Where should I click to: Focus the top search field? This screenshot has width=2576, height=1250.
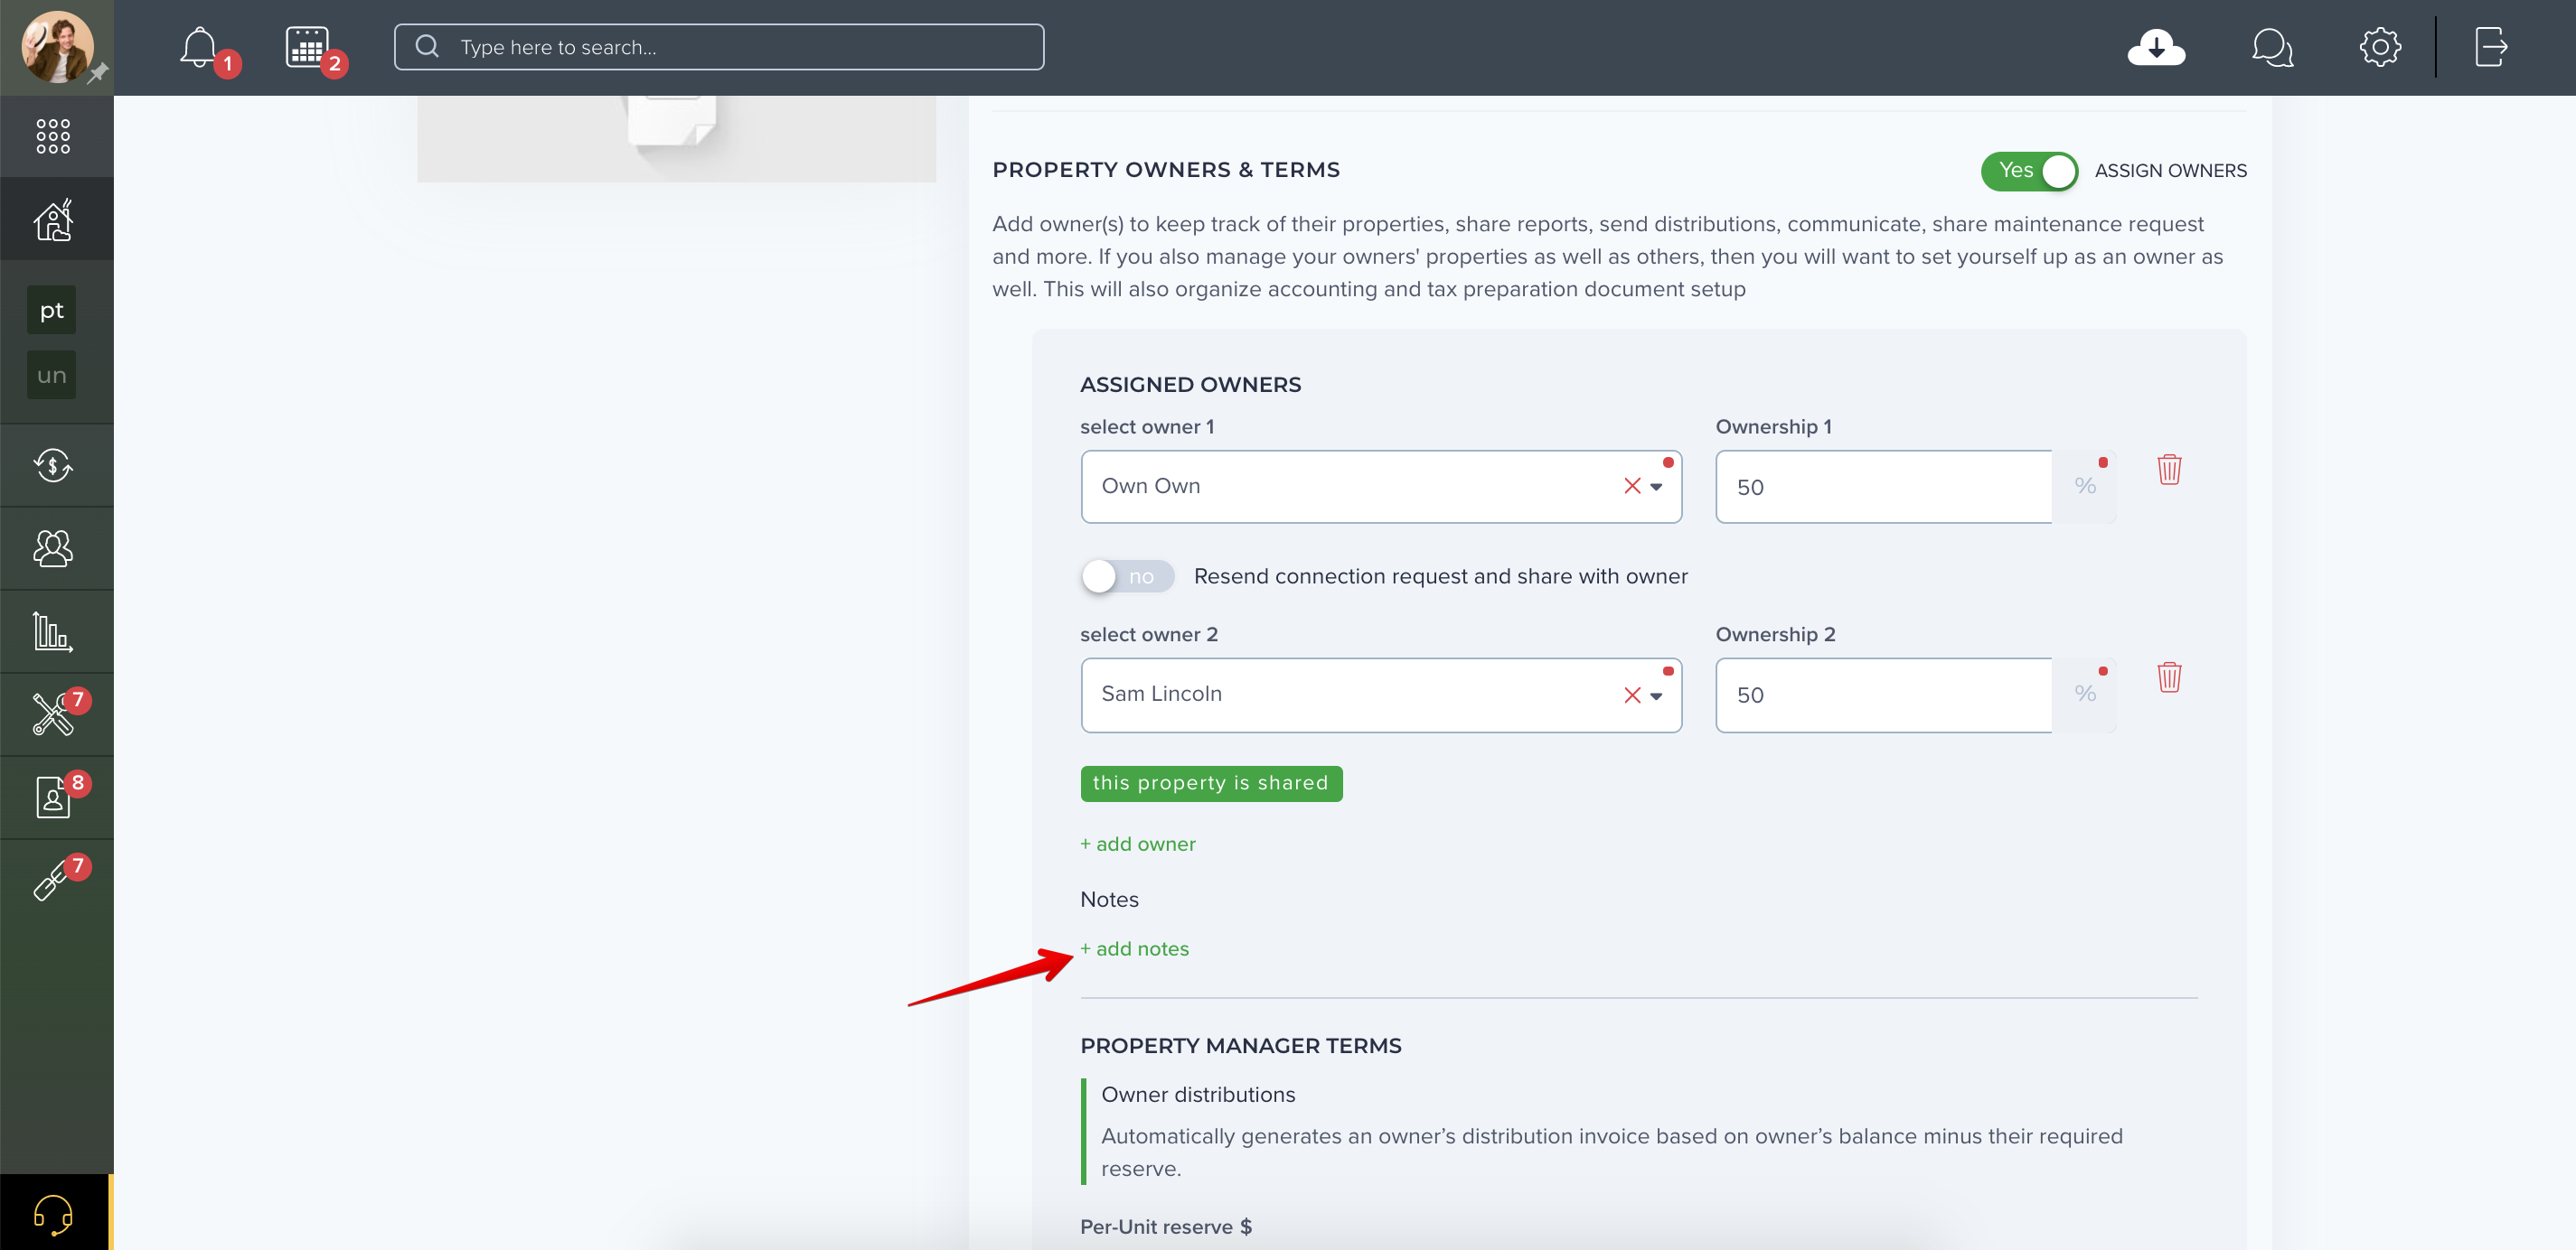(x=719, y=47)
